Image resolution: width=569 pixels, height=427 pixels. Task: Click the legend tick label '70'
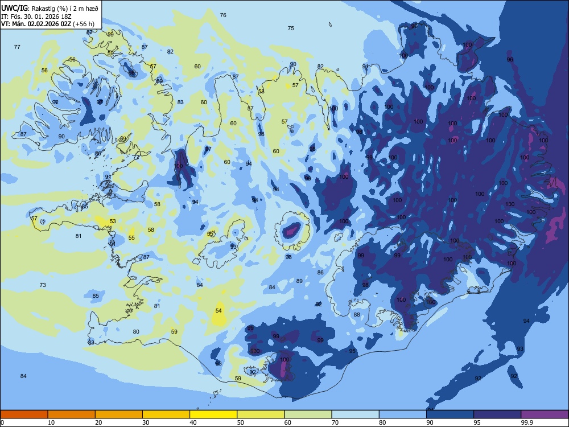click(x=335, y=422)
